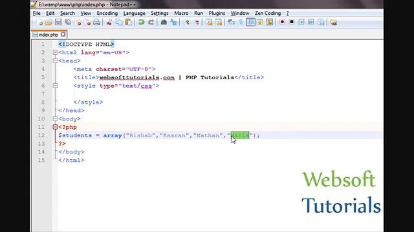Click the "Rishab" string in the array

[140, 135]
